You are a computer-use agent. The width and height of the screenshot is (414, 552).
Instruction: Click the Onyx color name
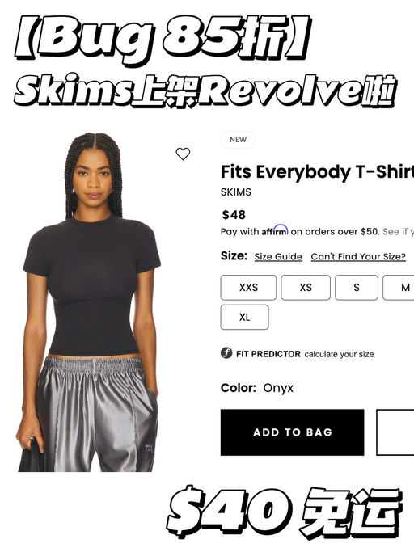(278, 388)
